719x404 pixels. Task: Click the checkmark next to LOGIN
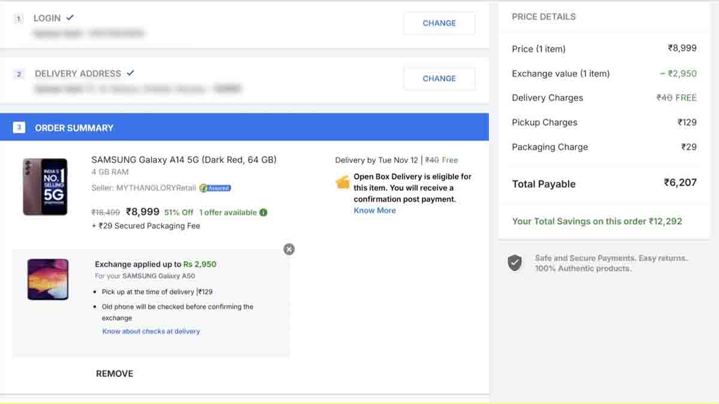(70, 18)
